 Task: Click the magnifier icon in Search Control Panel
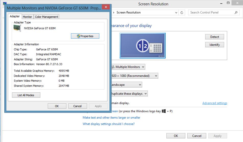click(x=236, y=12)
